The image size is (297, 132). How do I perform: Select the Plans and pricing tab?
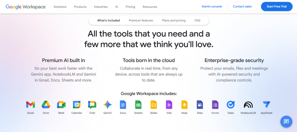174,20
